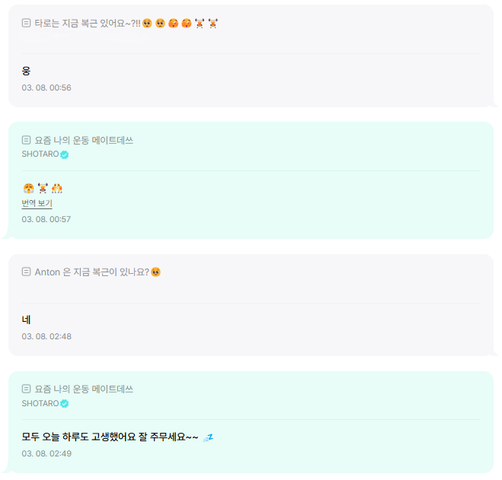Open the SHOTARO profile name in 00:57 message
This screenshot has height=480, width=502.
coord(40,154)
